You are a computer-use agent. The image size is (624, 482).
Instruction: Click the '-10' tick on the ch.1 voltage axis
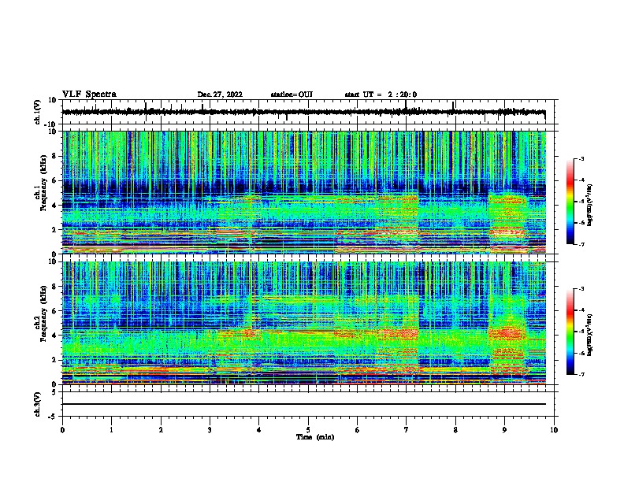point(51,124)
